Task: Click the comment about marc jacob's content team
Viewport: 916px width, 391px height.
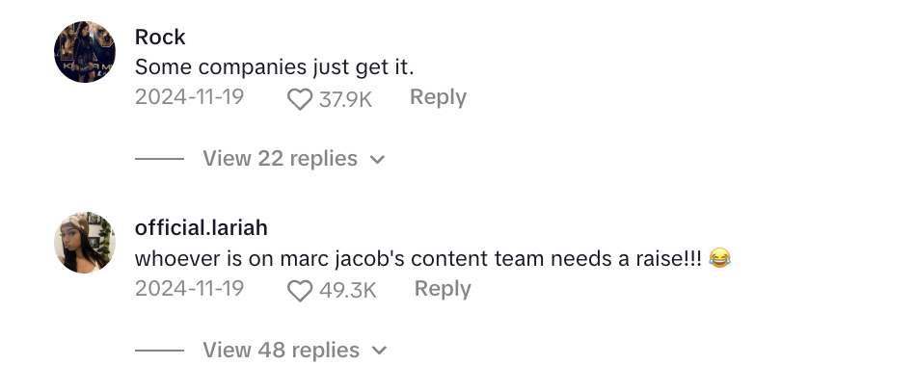Action: (433, 258)
